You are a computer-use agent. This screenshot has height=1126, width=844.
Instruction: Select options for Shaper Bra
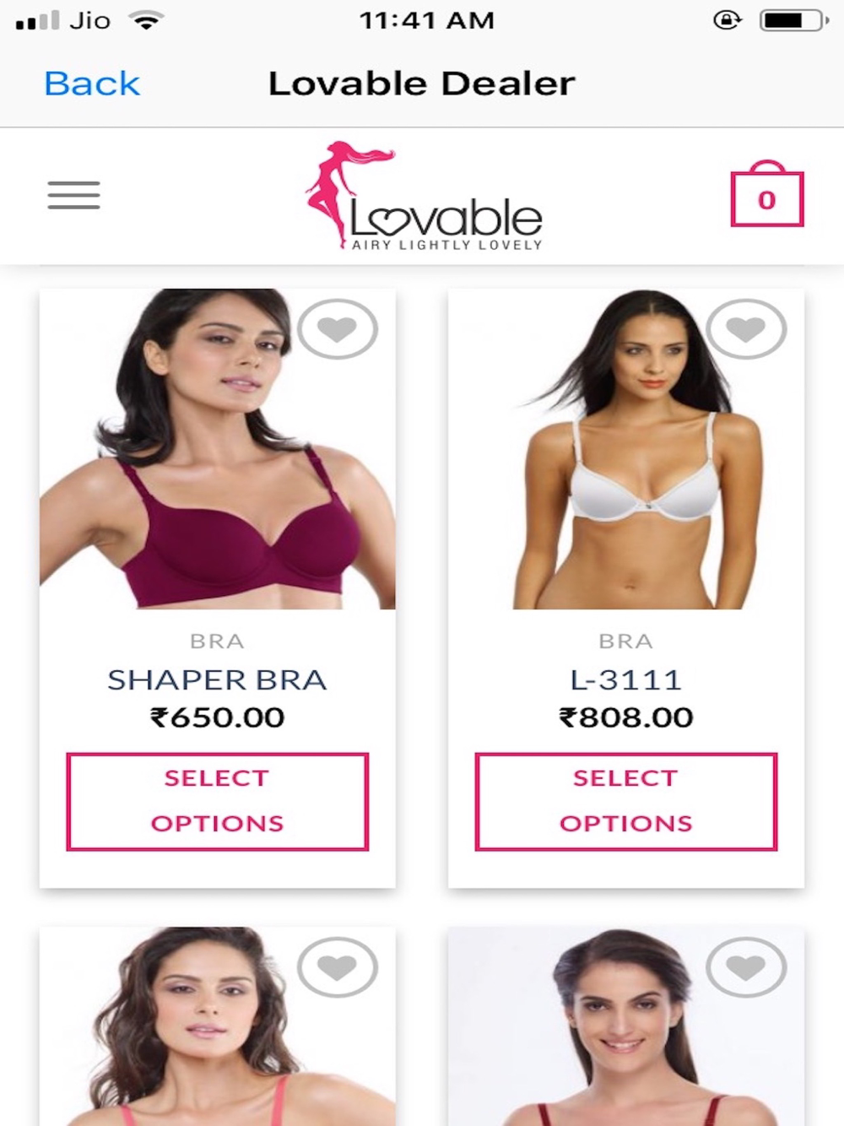point(218,801)
